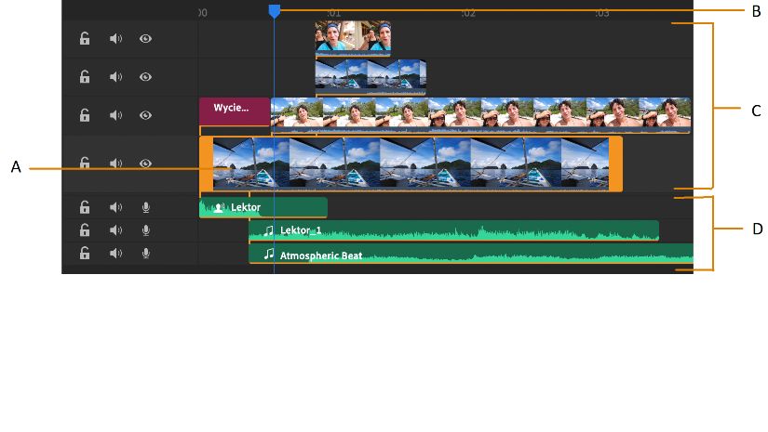Mute the Lektor audio track
768x432 pixels.
pos(115,207)
